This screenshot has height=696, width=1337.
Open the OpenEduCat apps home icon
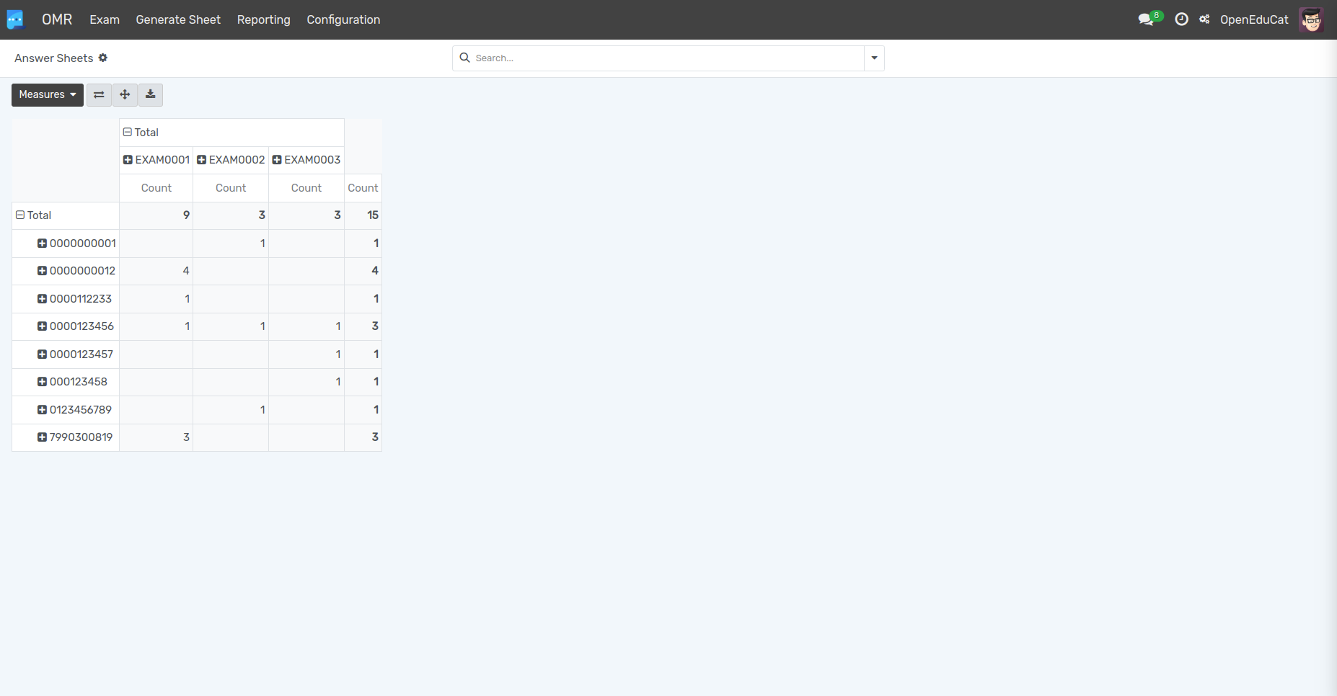click(15, 19)
